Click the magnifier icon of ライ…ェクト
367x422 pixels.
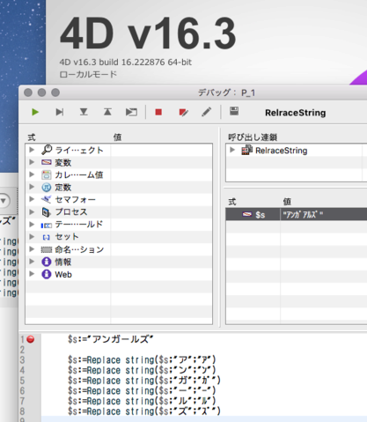click(47, 150)
